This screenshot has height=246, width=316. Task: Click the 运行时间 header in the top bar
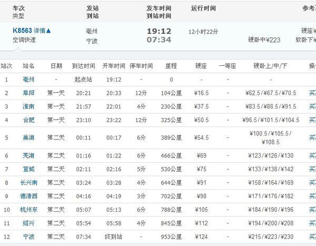click(203, 8)
